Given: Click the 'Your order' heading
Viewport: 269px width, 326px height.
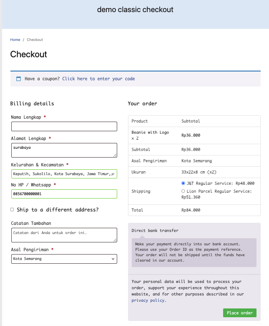Looking at the screenshot, I should point(143,104).
